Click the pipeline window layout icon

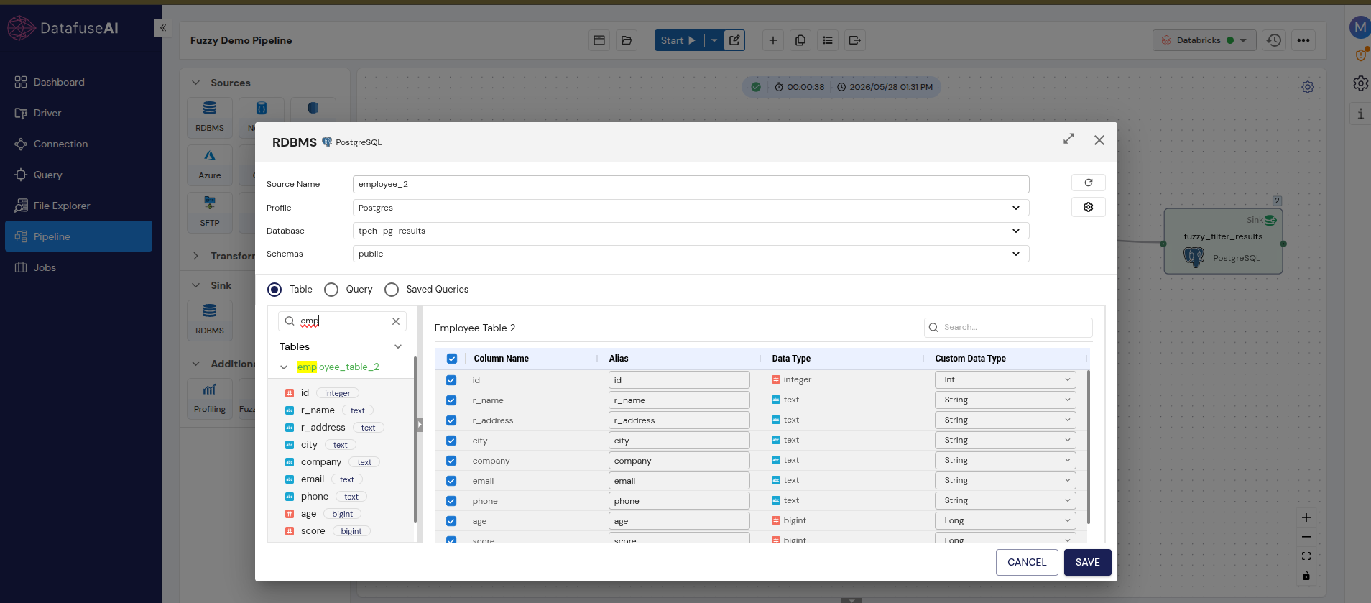599,40
